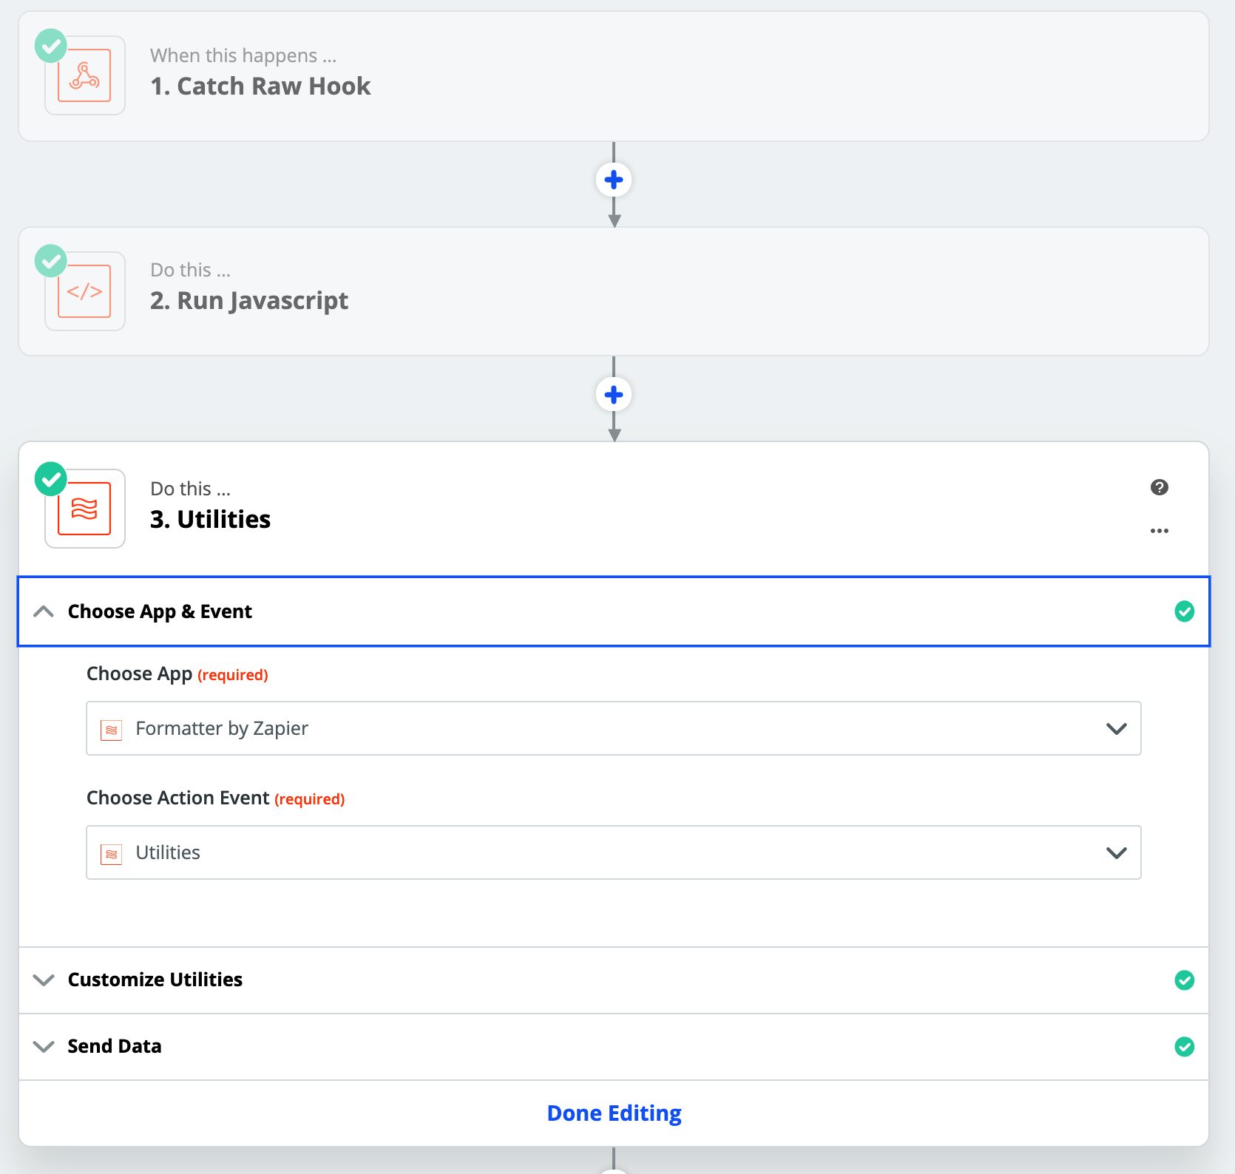The height and width of the screenshot is (1174, 1235).
Task: Expand the Customize Utilities section
Action: click(x=44, y=980)
